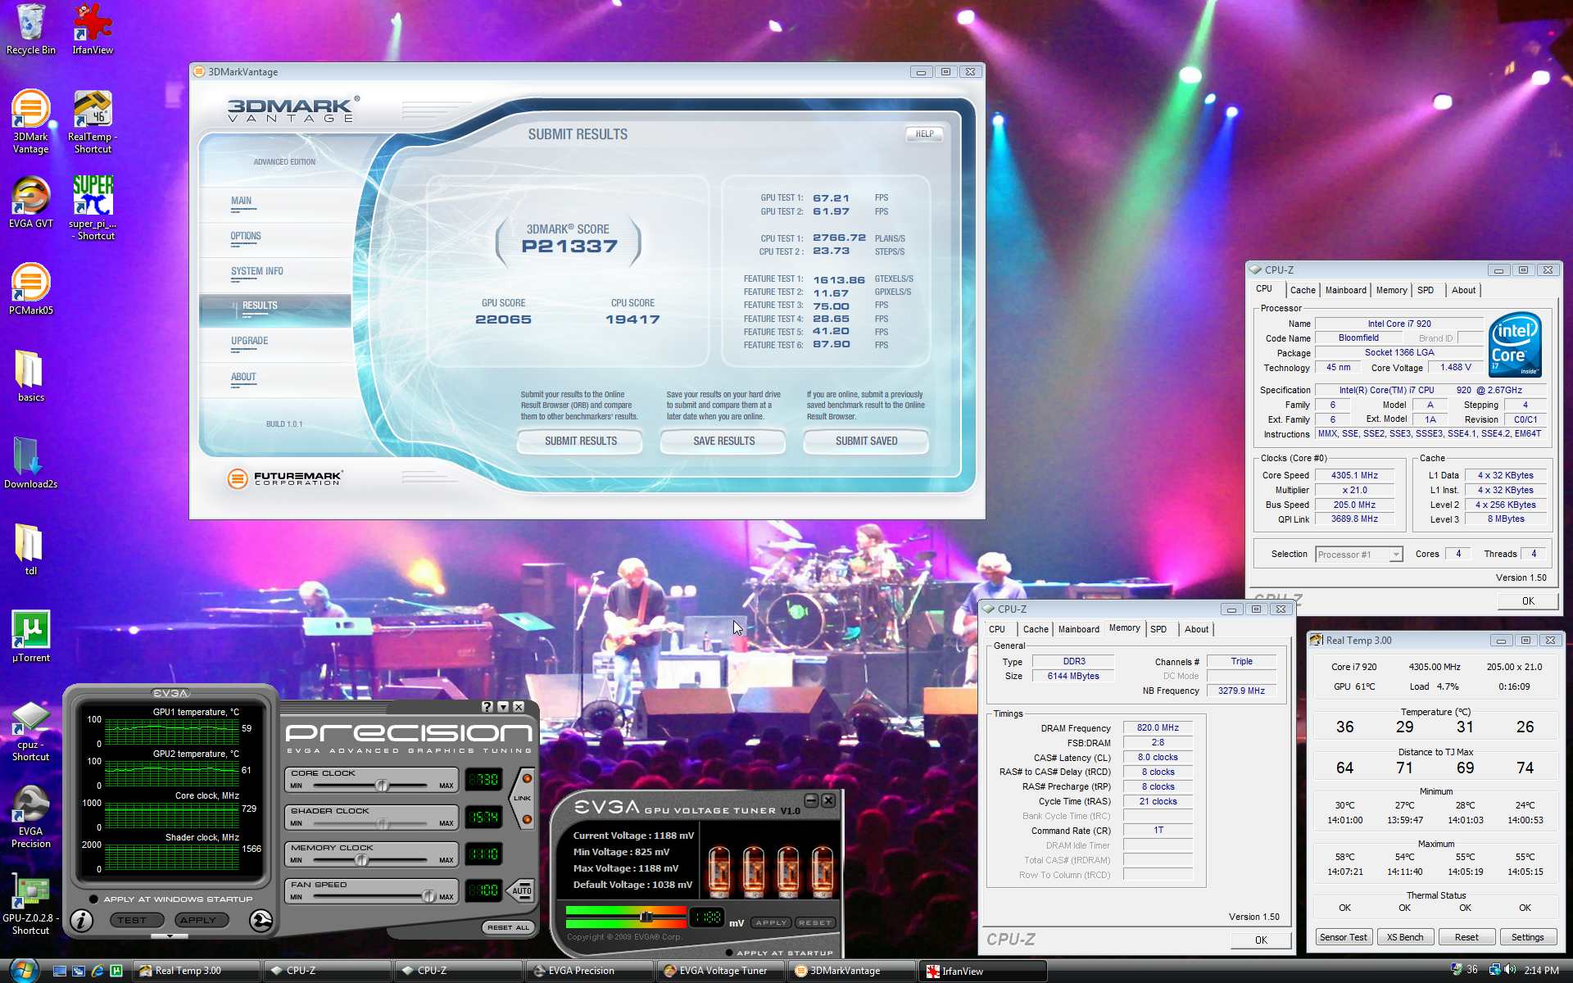Toggle the fan speed AUTO button

coord(522,890)
